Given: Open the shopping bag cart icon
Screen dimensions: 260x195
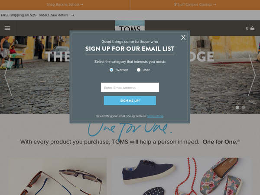Looking at the screenshot, I should tap(252, 28).
